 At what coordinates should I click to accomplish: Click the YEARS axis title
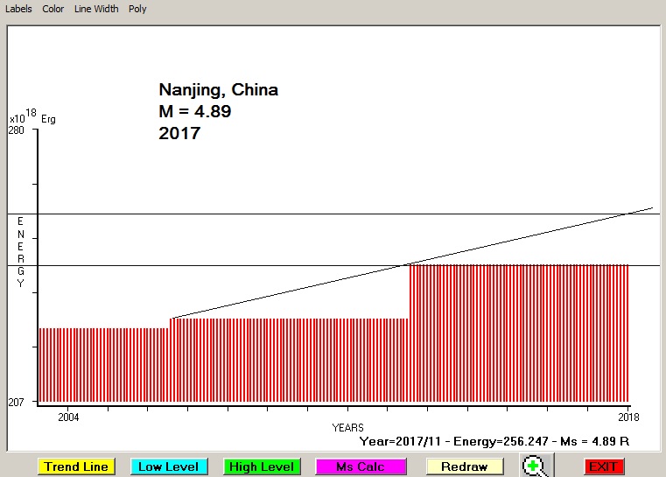(347, 427)
